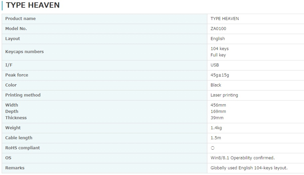Click the 'Layout' row label
The width and height of the screenshot is (304, 175).
coord(13,39)
